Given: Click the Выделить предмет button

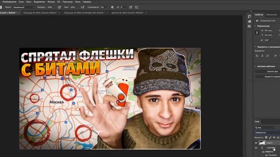Looking at the screenshot, I should pyautogui.click(x=267, y=77).
